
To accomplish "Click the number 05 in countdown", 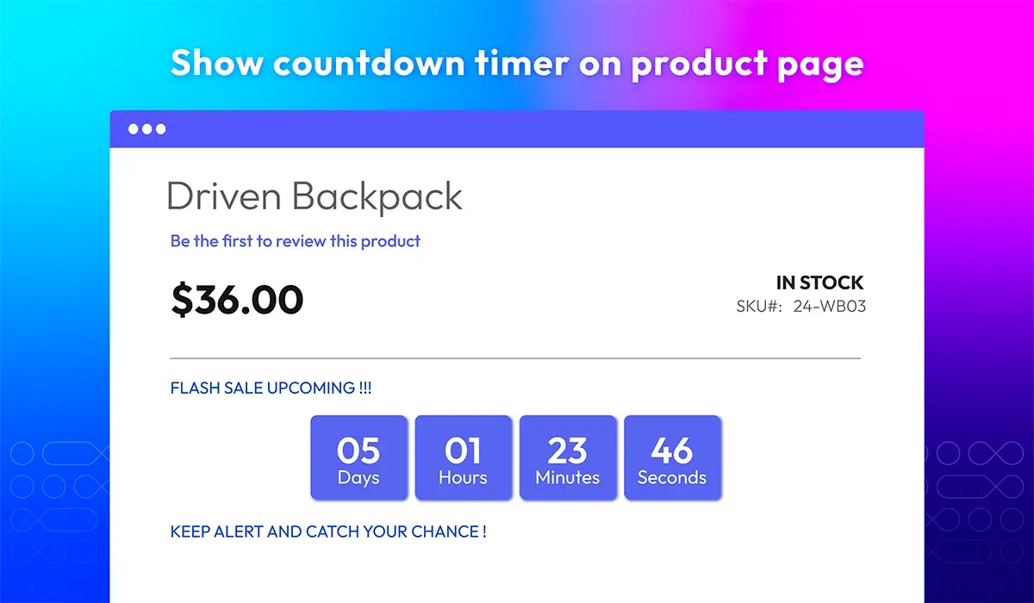I will pos(358,451).
